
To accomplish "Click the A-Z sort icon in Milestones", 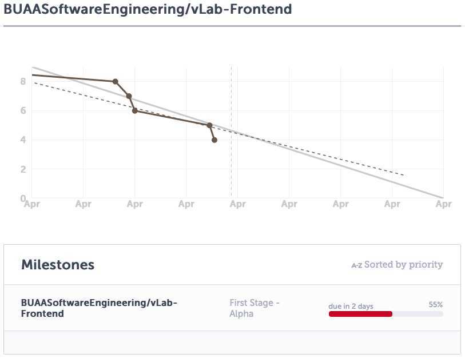I will pos(356,265).
